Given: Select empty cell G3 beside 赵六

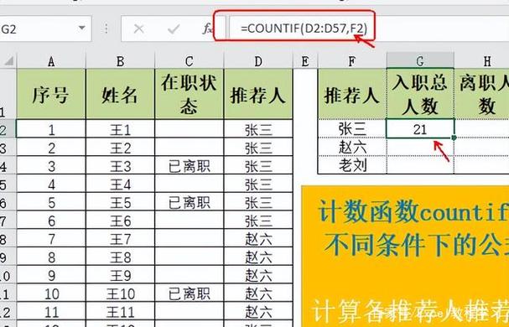Looking at the screenshot, I should click(x=420, y=147).
